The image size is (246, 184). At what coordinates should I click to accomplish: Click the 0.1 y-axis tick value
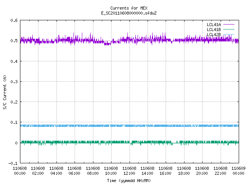click(x=14, y=122)
